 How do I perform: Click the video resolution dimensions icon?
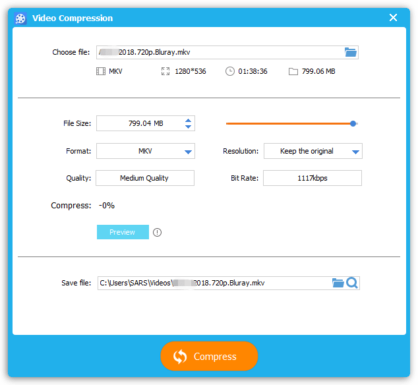[x=165, y=71]
